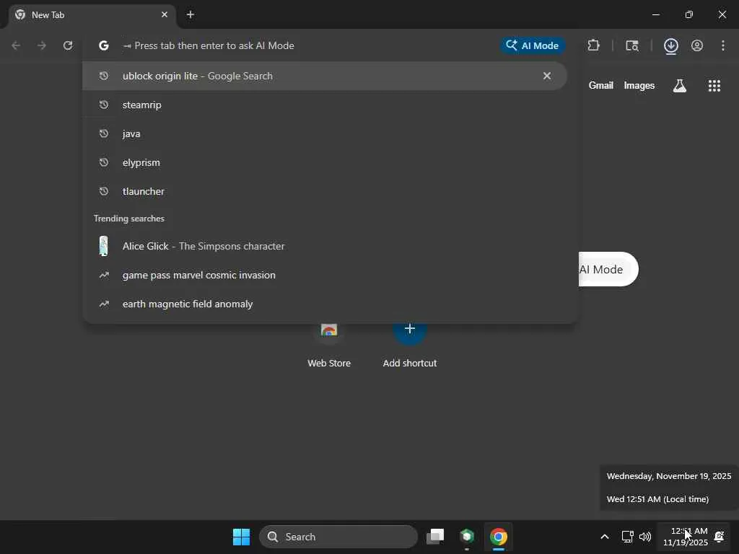Click the browser forward arrow
Screen dimensions: 739x554
(x=42, y=45)
